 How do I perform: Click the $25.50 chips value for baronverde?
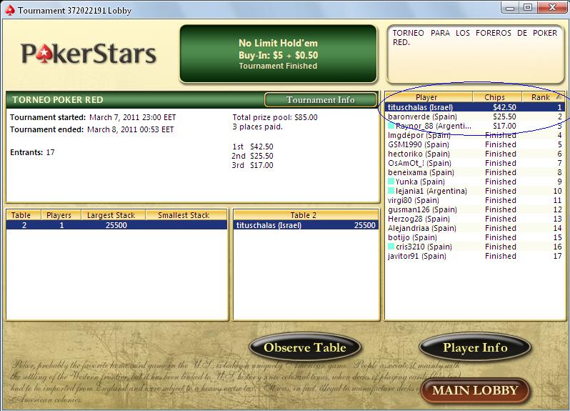(504, 117)
